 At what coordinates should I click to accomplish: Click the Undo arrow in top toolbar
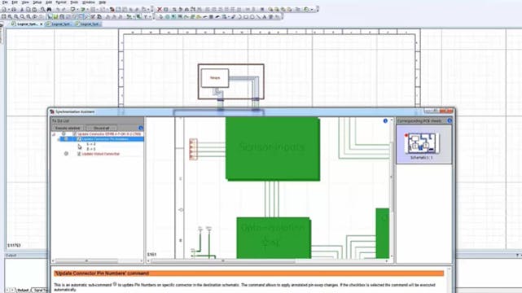pyautogui.click(x=58, y=9)
